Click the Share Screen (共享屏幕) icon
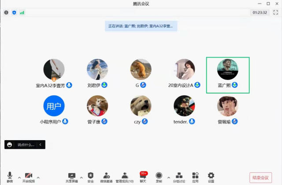 (72, 176)
